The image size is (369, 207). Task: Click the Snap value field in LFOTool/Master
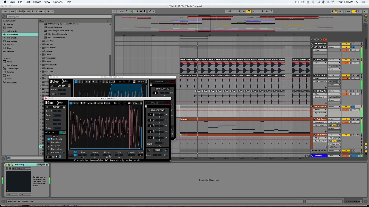coord(141,155)
